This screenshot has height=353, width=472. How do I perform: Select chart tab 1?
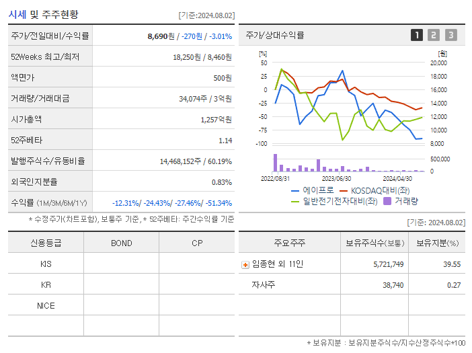(x=417, y=35)
